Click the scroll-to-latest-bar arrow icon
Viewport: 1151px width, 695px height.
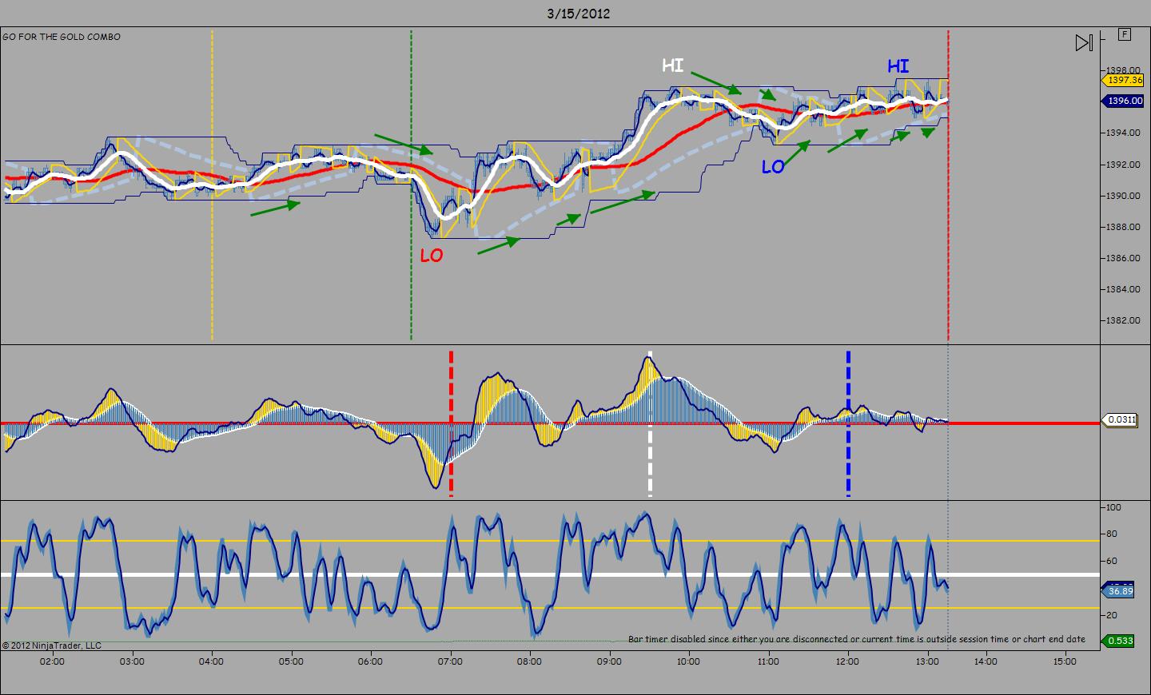pyautogui.click(x=1083, y=42)
